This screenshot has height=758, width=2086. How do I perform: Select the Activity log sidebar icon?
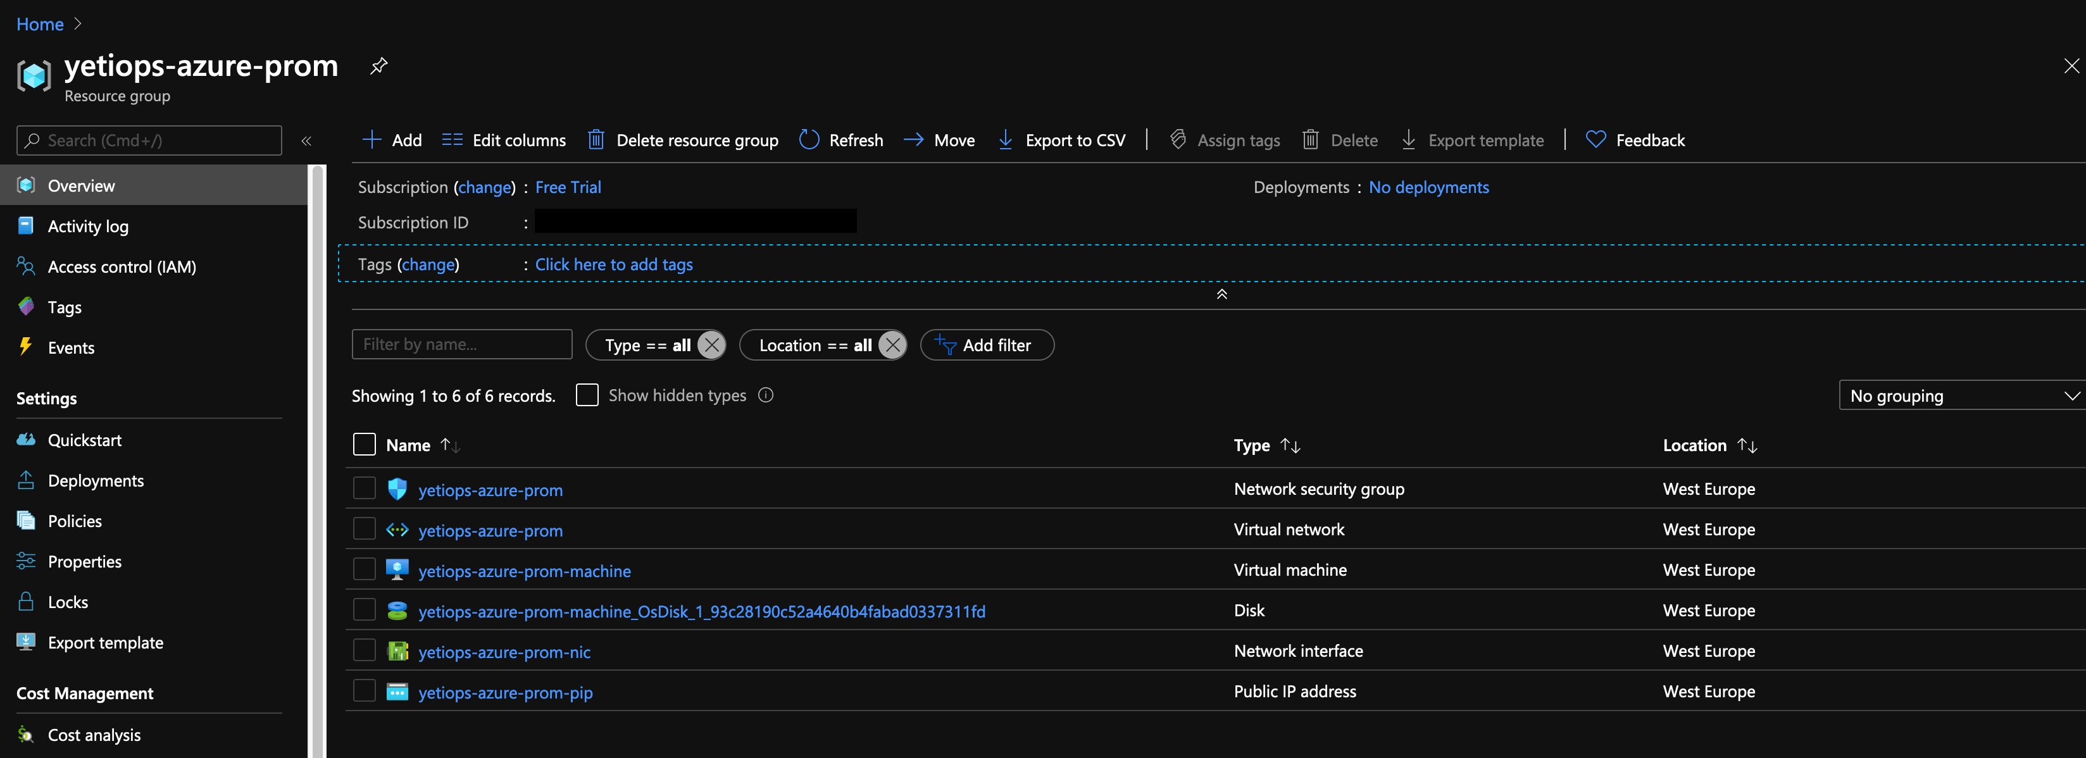point(25,225)
